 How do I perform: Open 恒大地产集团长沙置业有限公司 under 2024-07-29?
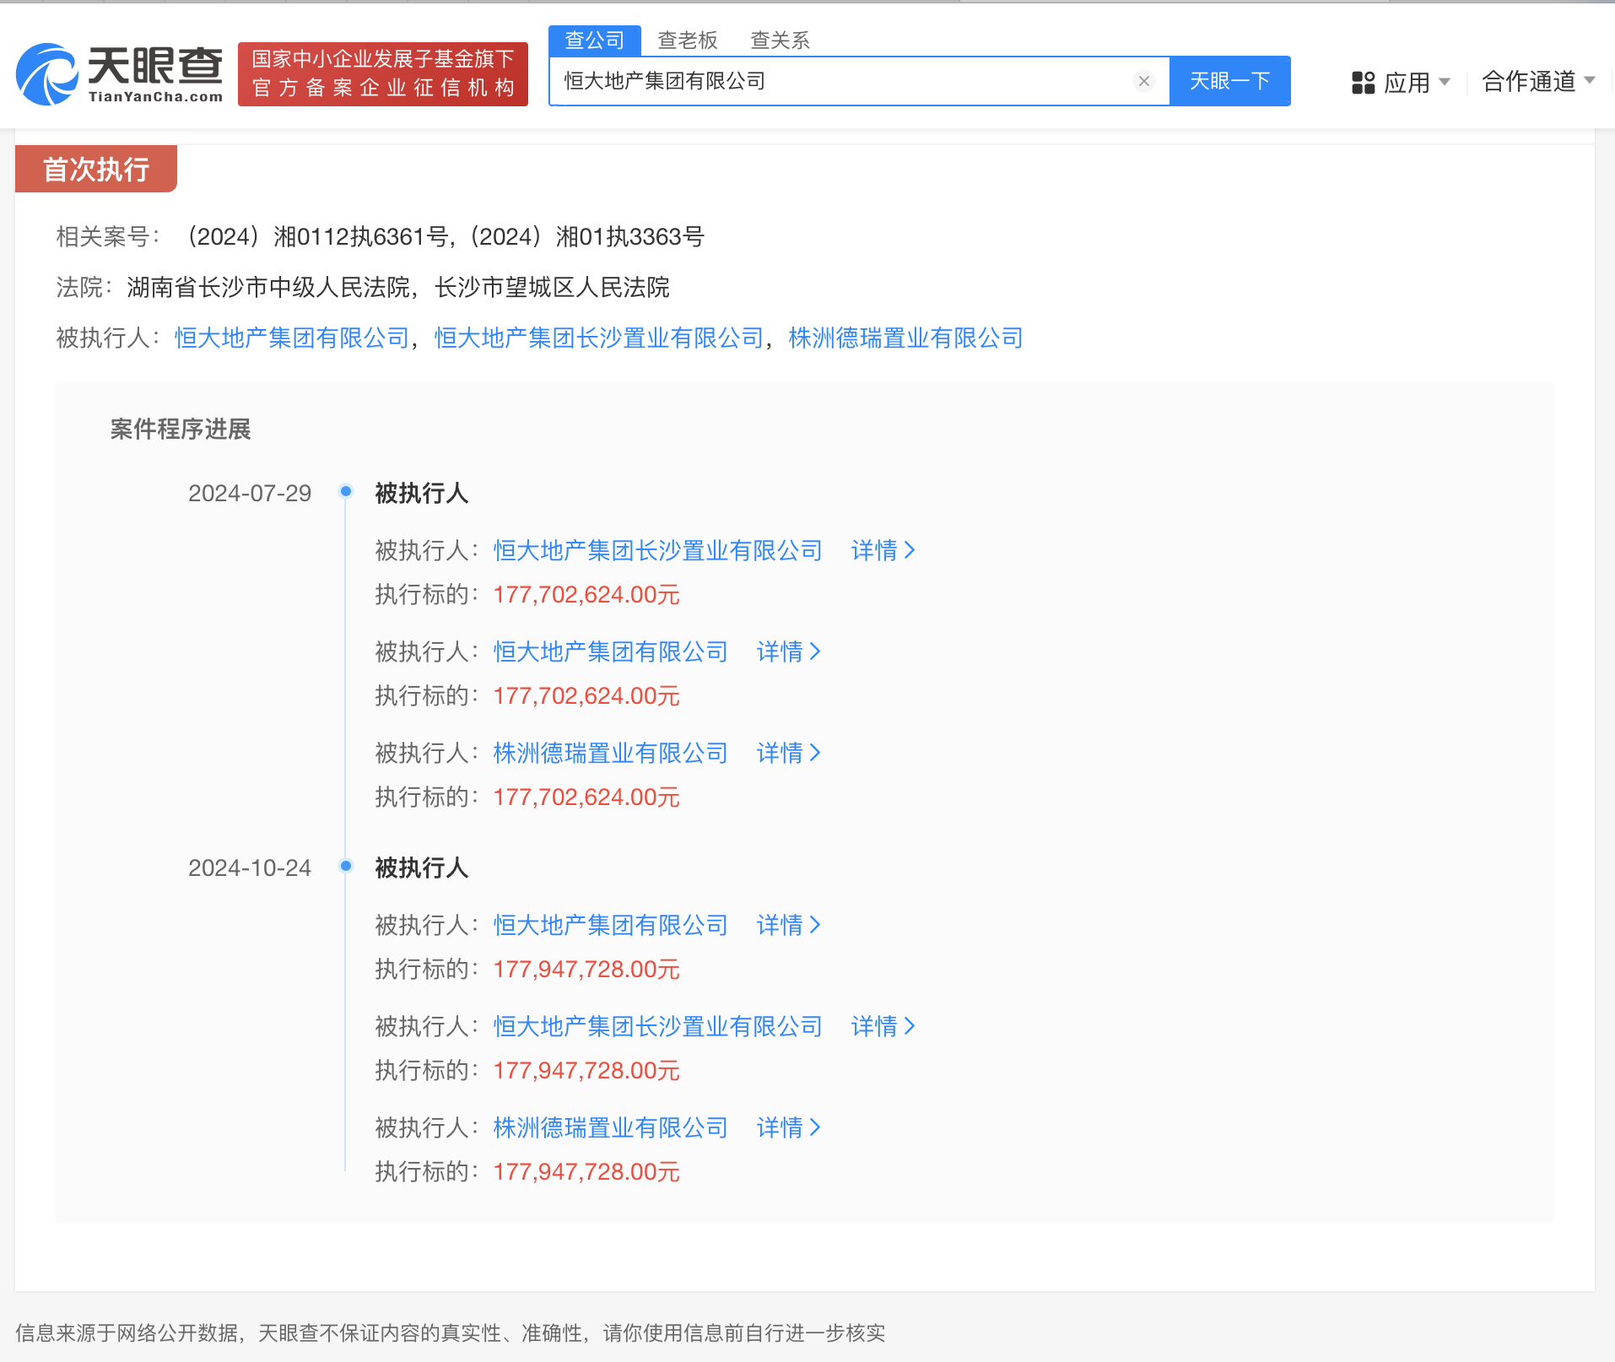[657, 551]
